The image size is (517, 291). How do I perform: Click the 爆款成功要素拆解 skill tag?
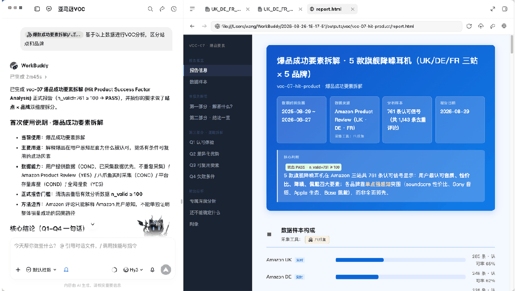pyautogui.click(x=53, y=35)
